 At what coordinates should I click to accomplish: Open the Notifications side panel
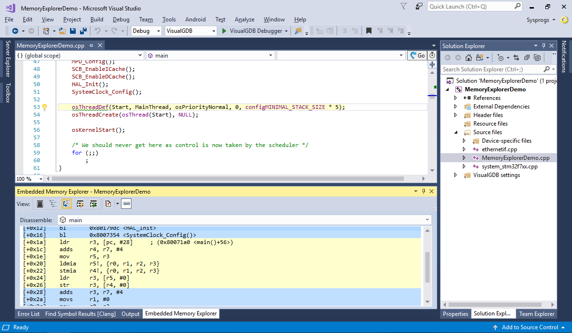[564, 57]
